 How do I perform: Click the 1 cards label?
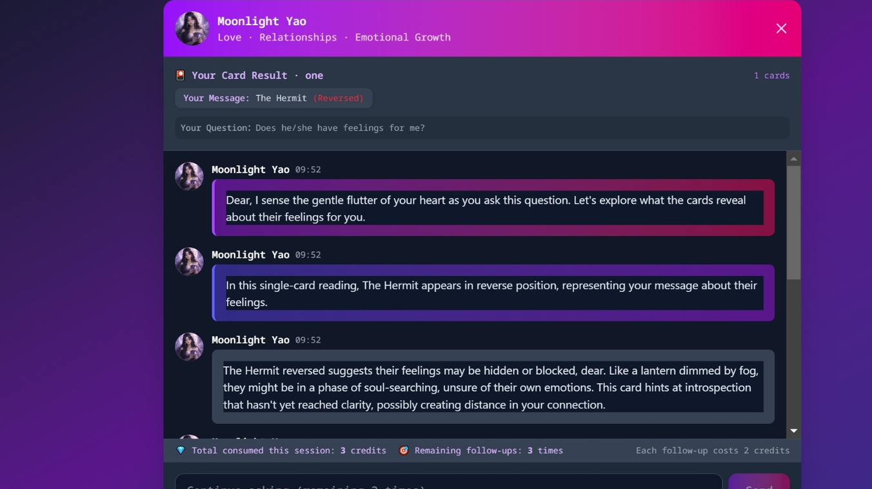tap(771, 75)
